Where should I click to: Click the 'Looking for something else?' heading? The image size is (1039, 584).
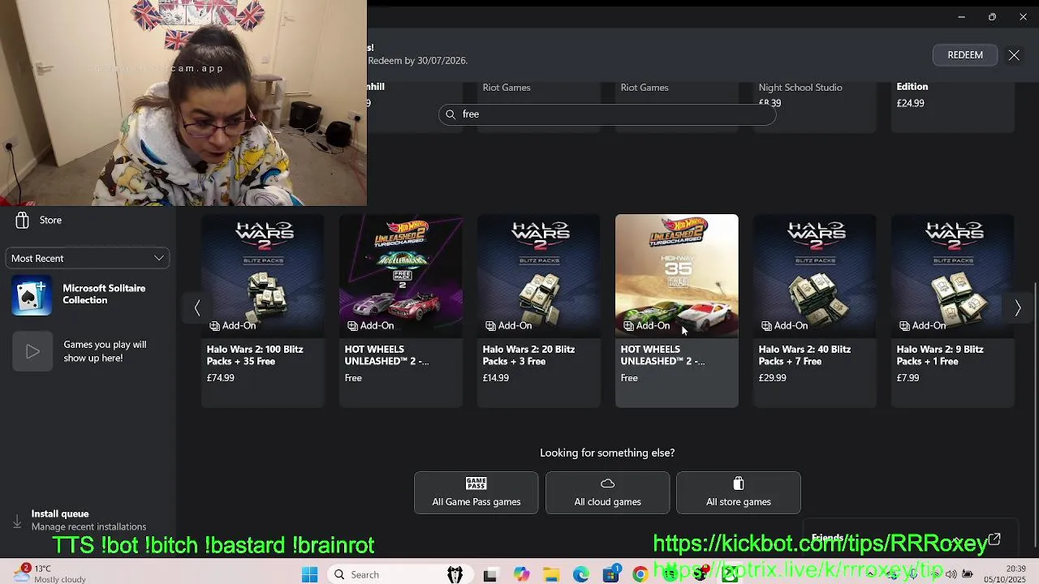(x=607, y=453)
